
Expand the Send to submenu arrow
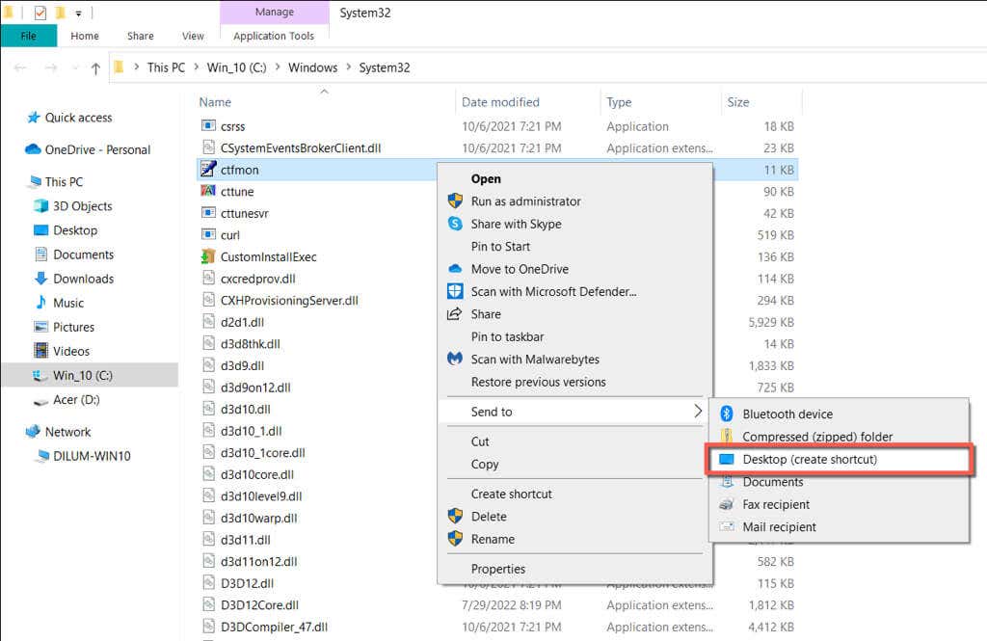[698, 412]
